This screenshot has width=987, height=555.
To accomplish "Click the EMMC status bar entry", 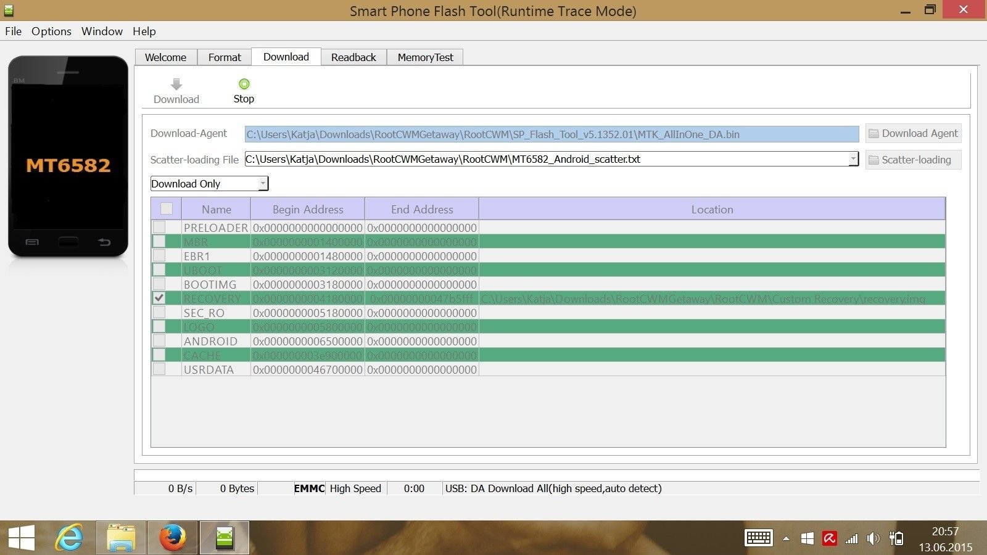I will [309, 488].
